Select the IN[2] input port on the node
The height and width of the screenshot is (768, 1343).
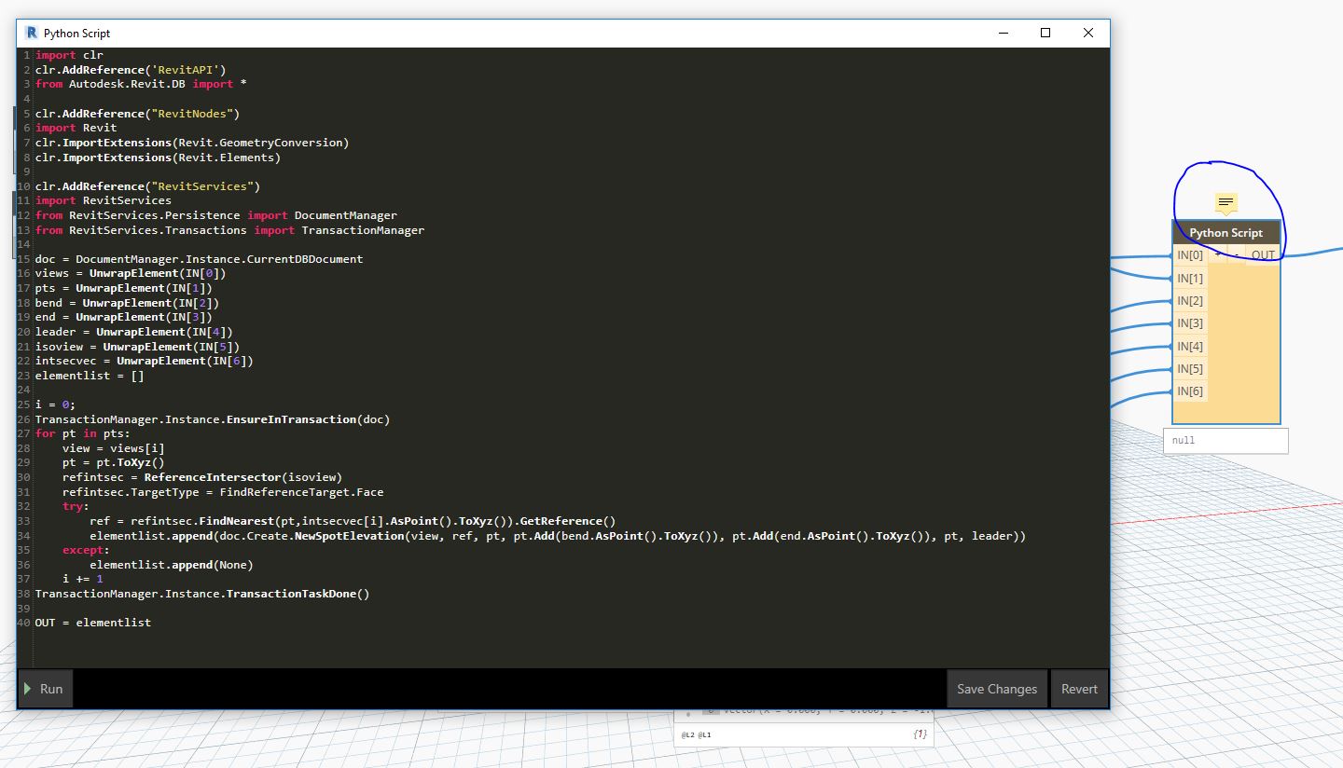(x=1190, y=300)
